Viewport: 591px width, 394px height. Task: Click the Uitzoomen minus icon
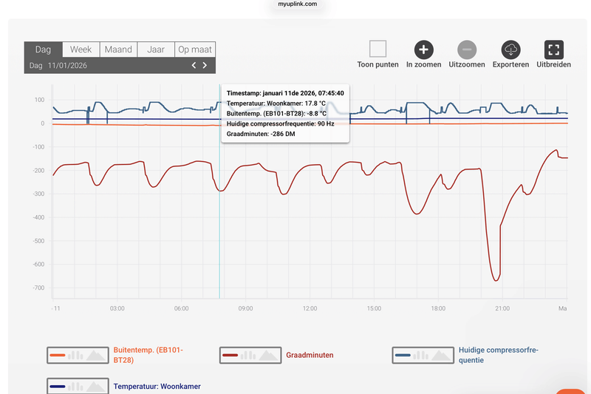pyautogui.click(x=467, y=50)
